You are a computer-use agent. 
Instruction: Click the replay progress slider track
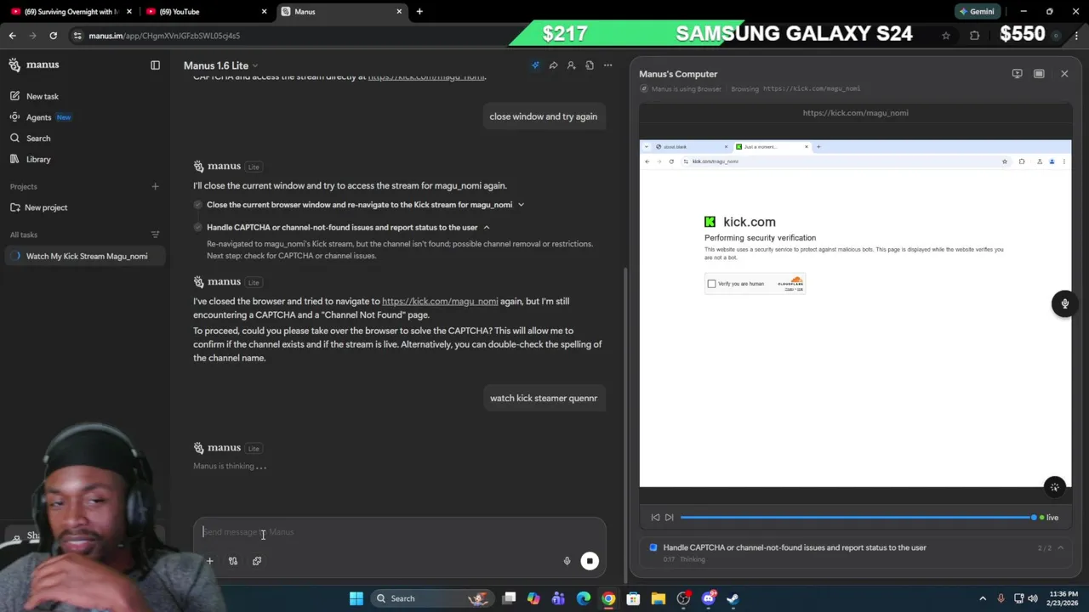pos(857,518)
